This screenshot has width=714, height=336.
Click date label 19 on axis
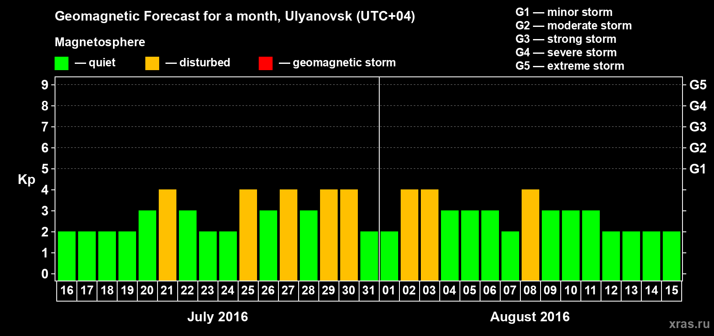click(127, 291)
